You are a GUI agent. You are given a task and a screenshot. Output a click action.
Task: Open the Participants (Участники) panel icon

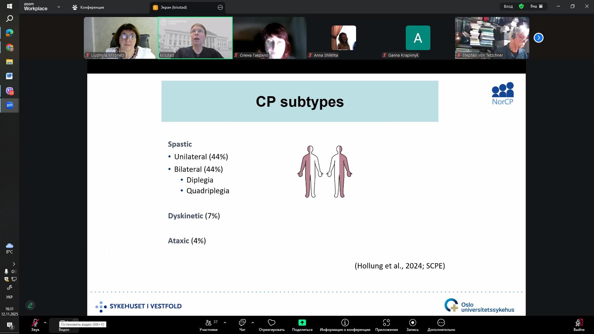click(208, 323)
